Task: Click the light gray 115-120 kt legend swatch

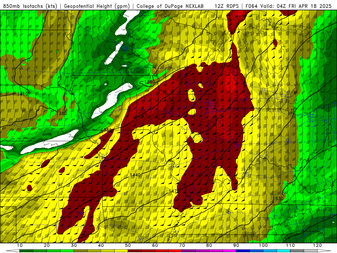Action: click(310, 251)
